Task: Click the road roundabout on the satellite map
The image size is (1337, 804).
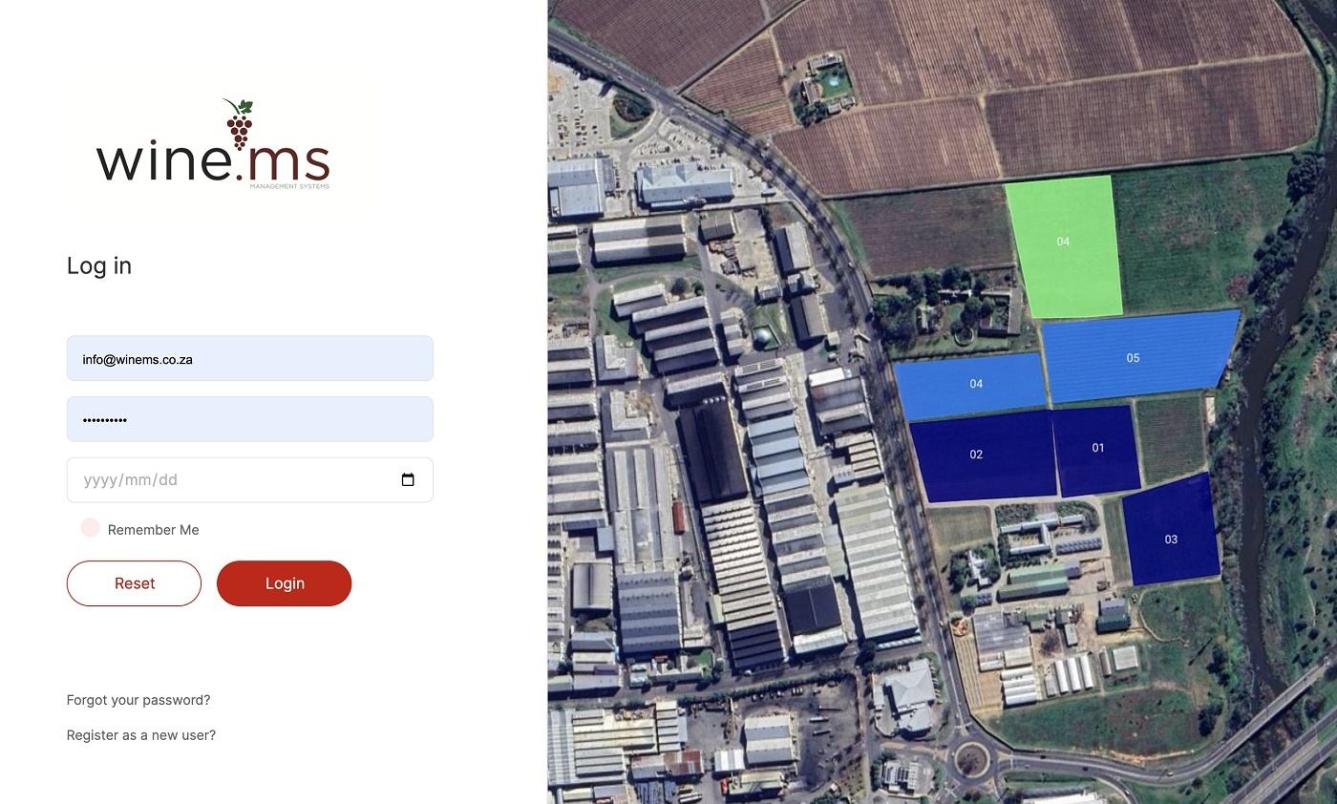Action: pyautogui.click(x=970, y=760)
